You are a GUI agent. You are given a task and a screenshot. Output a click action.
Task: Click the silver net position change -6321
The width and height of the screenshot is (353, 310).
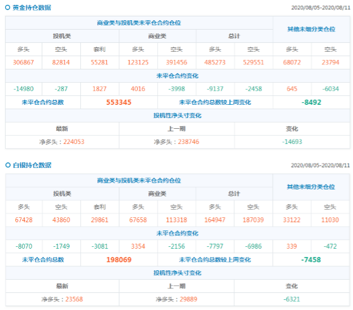click(292, 299)
